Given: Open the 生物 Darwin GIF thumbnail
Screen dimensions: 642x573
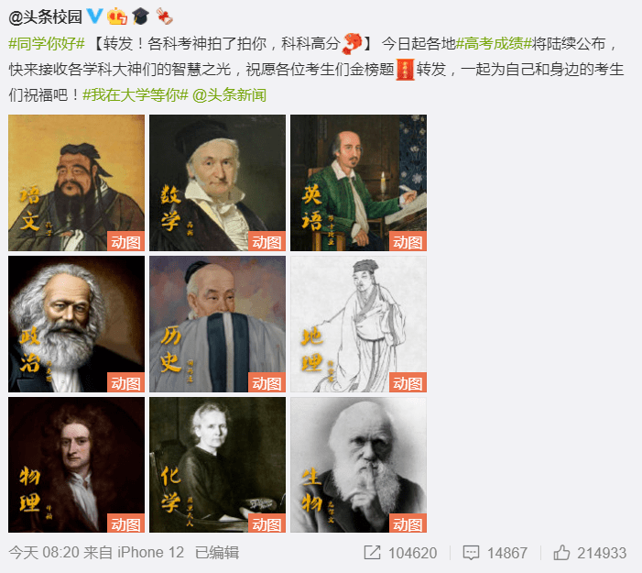Looking at the screenshot, I should 358,465.
